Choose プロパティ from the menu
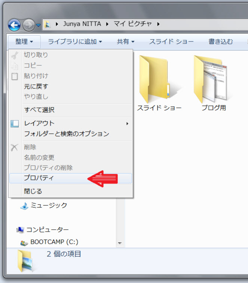Viewport: 248px width, 283px height. [39, 178]
